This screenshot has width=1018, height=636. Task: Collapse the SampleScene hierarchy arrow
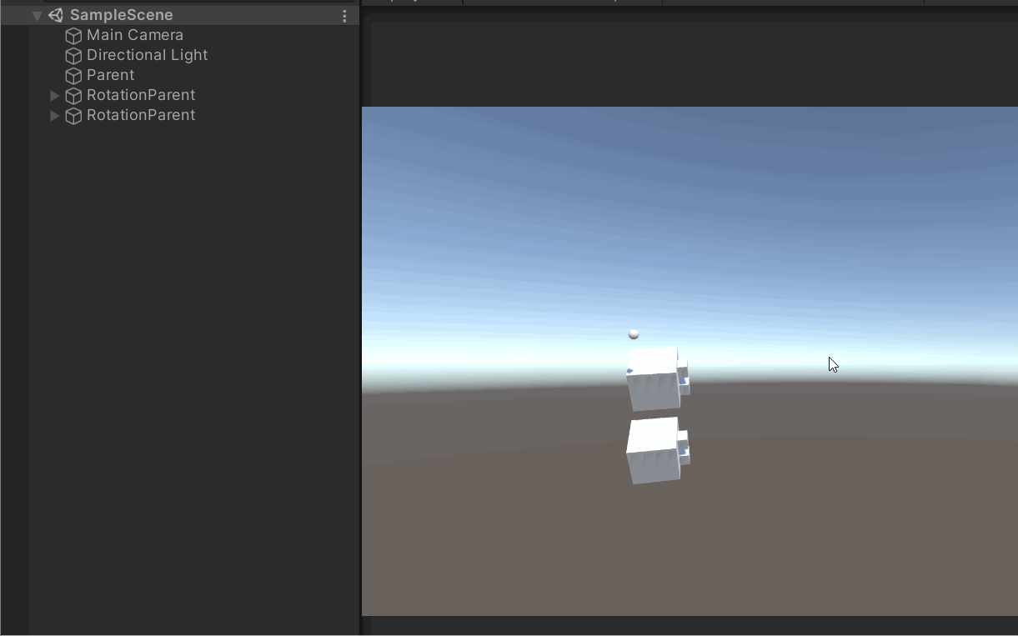37,16
